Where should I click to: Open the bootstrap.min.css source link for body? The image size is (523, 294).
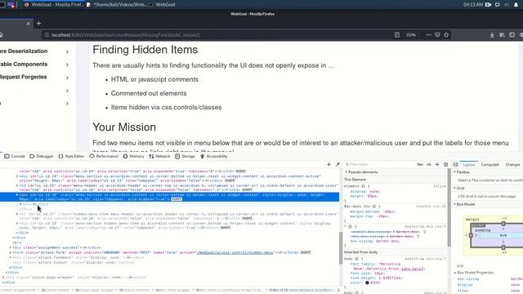(425, 259)
